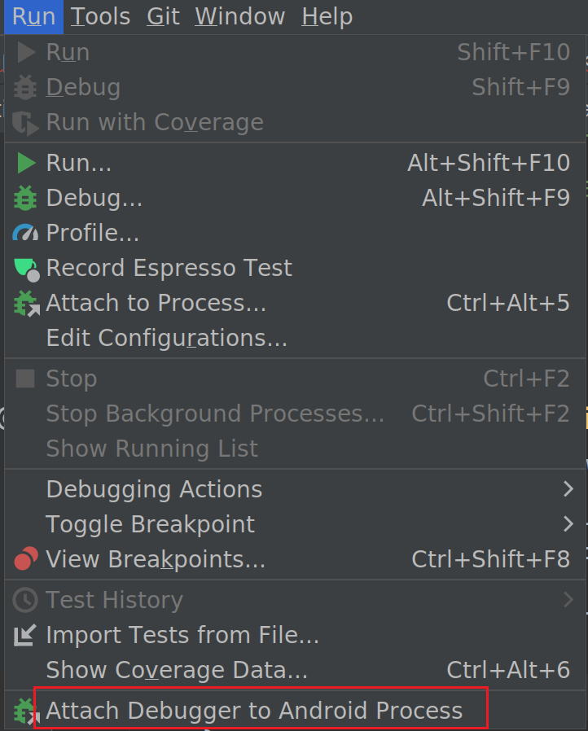
Task: Expand the Toggle Breakpoint submenu arrow
Action: [568, 524]
